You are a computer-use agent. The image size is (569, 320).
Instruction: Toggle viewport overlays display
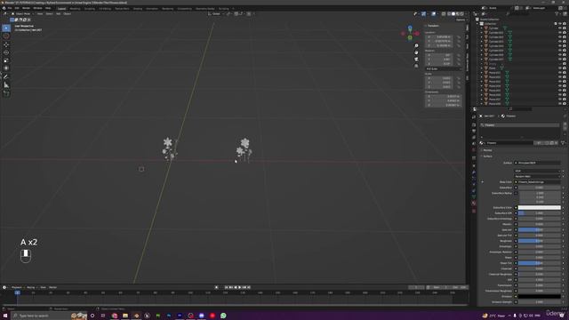pos(434,14)
